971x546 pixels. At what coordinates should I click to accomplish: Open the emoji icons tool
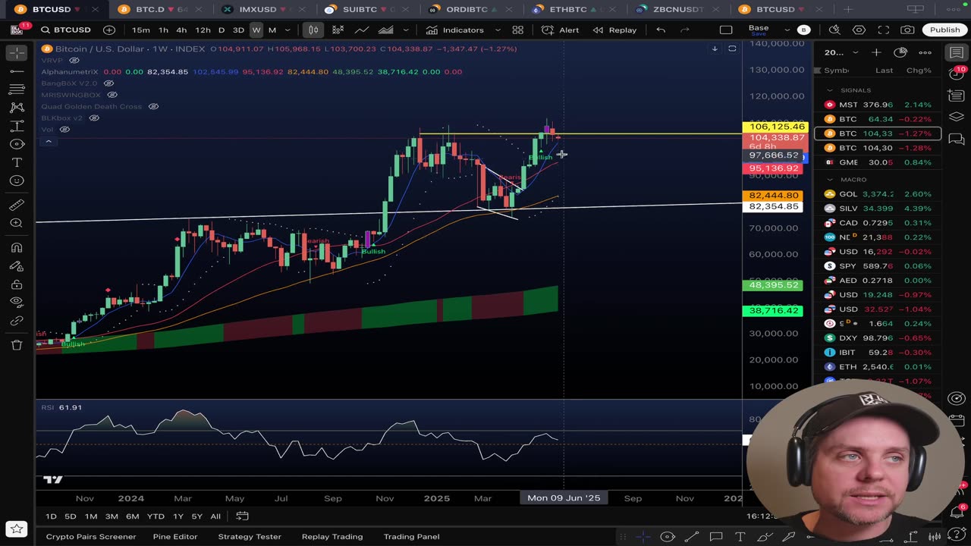(x=17, y=180)
